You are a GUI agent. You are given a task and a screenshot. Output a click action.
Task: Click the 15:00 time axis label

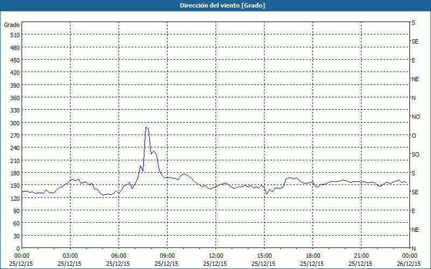tap(264, 256)
